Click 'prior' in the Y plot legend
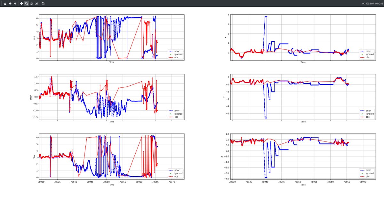 point(368,111)
